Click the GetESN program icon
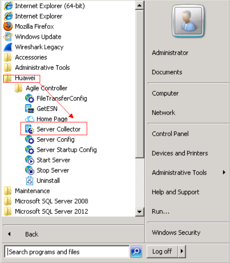230x263 pixels. 30,109
